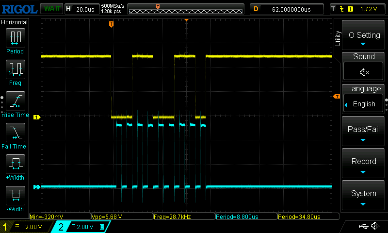Click the trigger level marker at right edge
388x233 pixels.
click(x=337, y=97)
